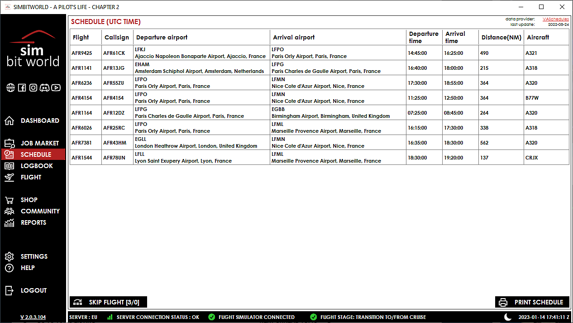Screen dimensions: 573x323
Task: Click the green check beside Flight Stage
Action: coord(313,317)
